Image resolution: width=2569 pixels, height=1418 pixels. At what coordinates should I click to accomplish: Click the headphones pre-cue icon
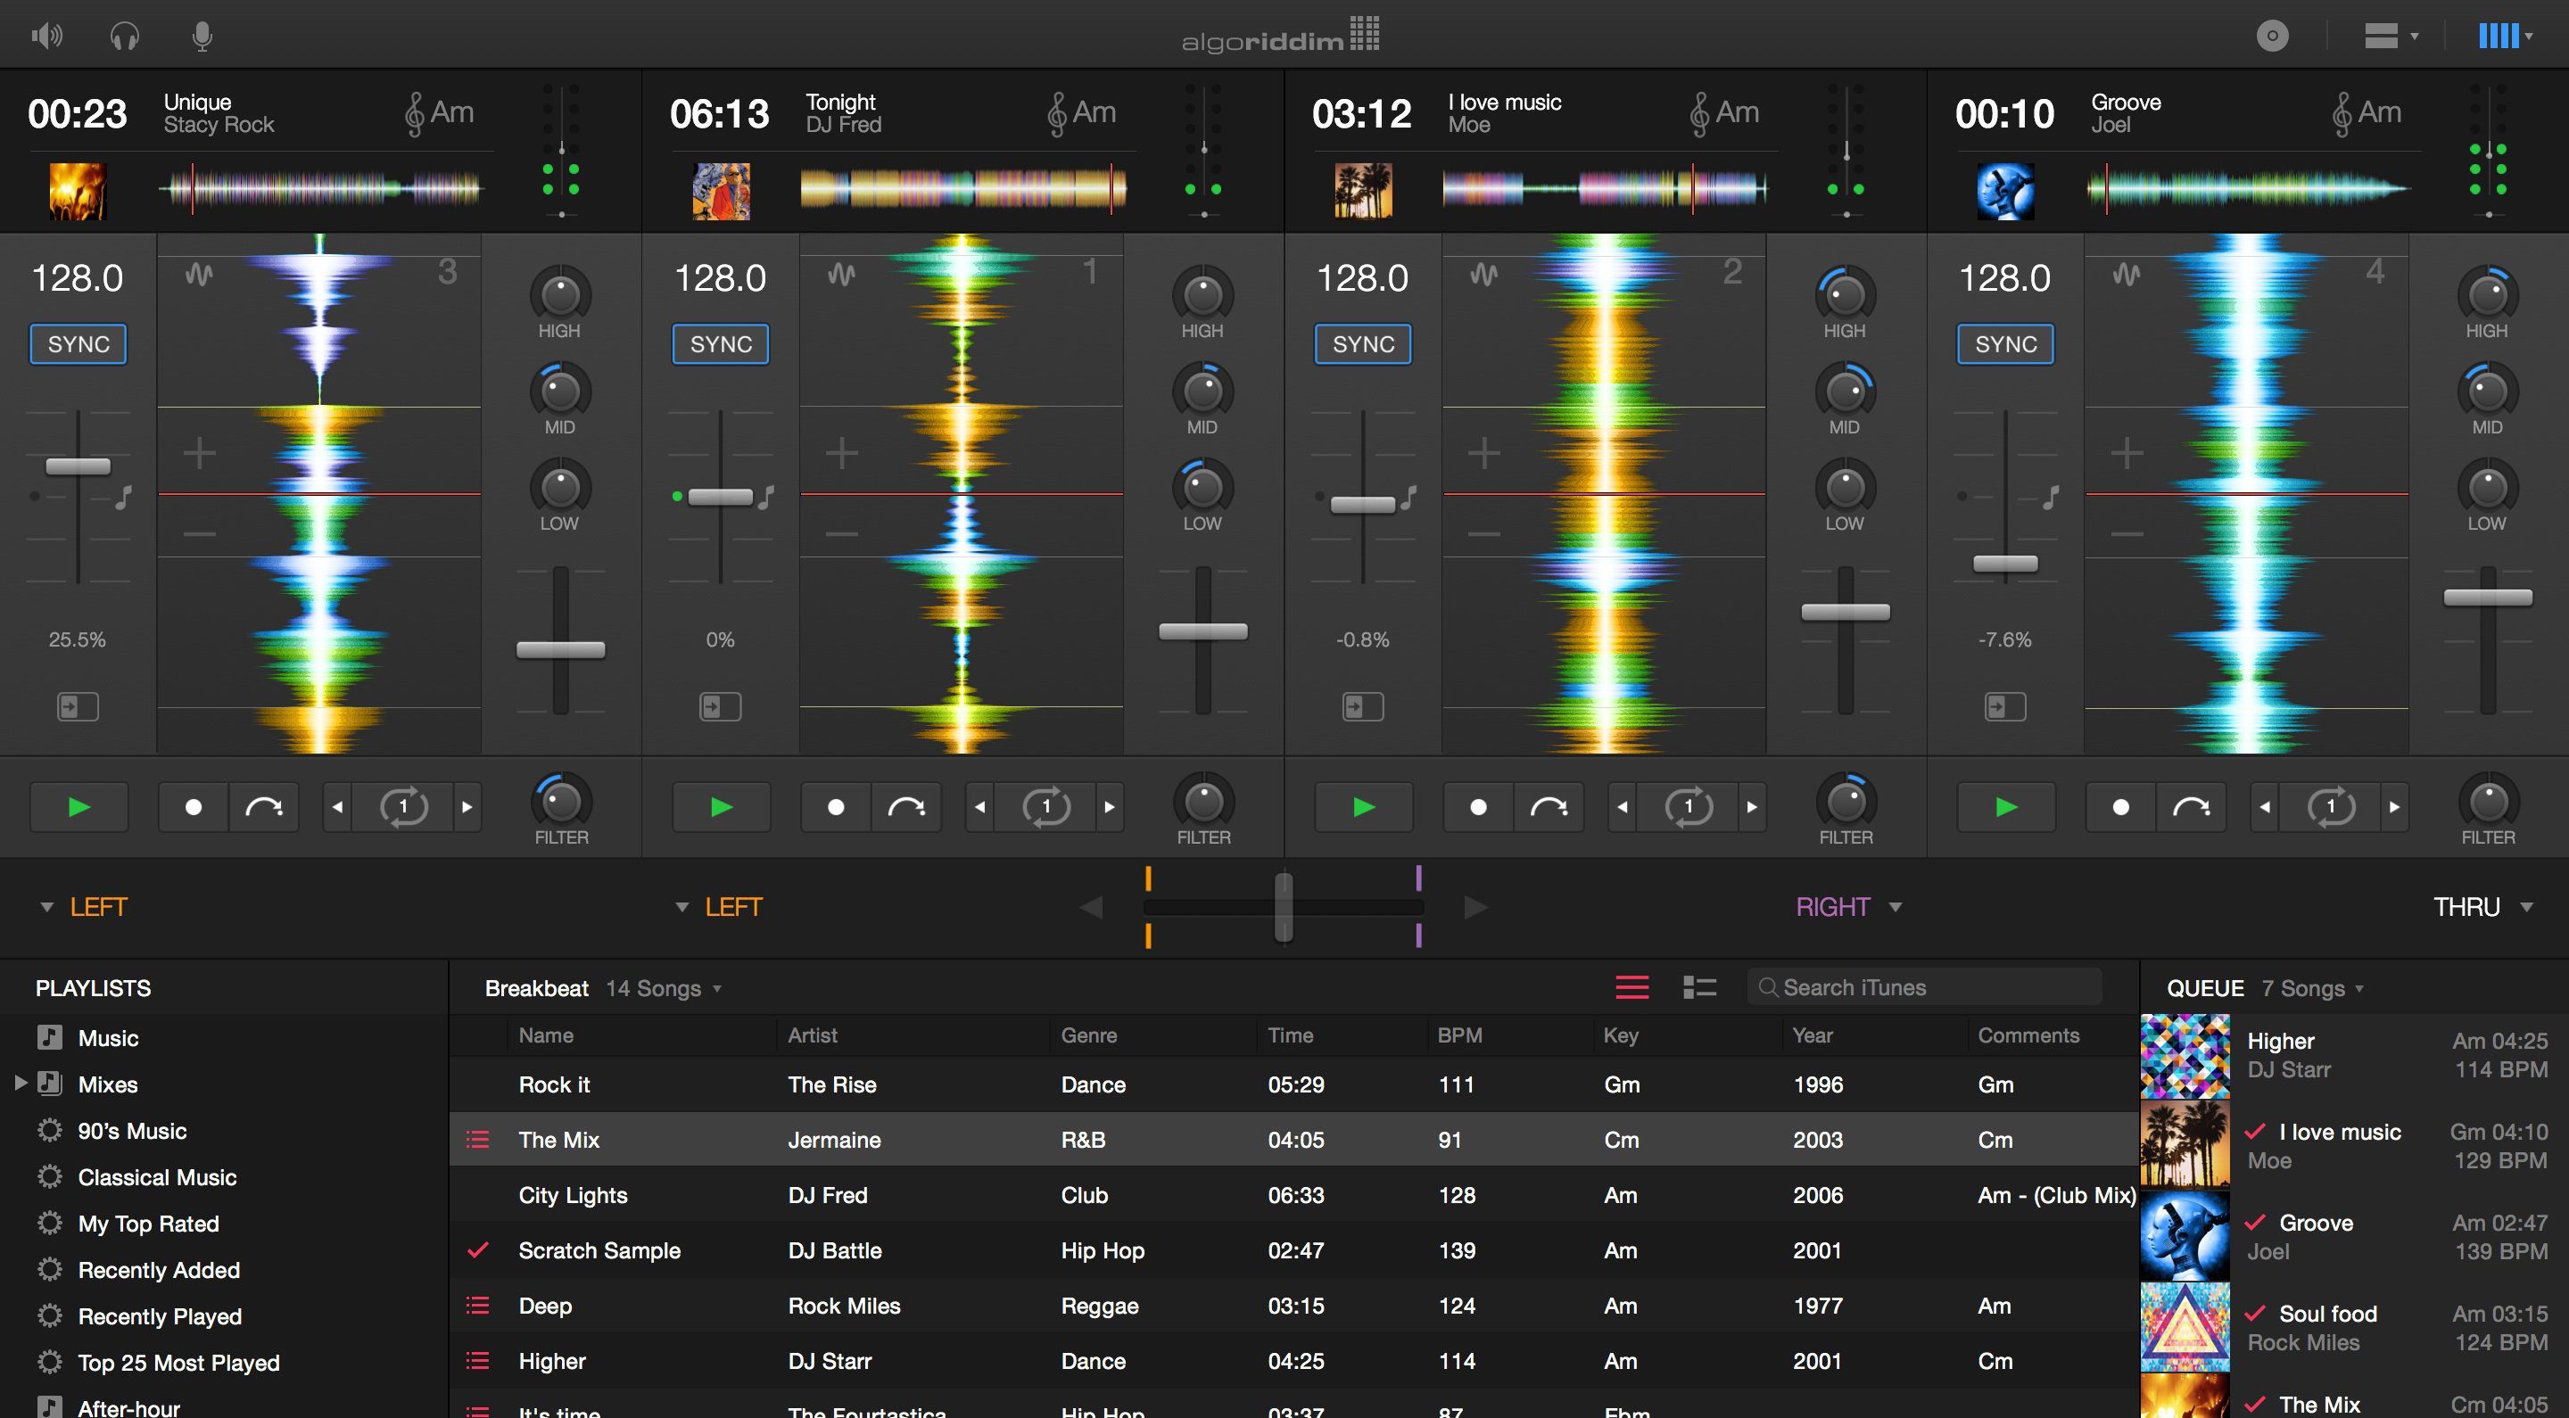(x=125, y=37)
